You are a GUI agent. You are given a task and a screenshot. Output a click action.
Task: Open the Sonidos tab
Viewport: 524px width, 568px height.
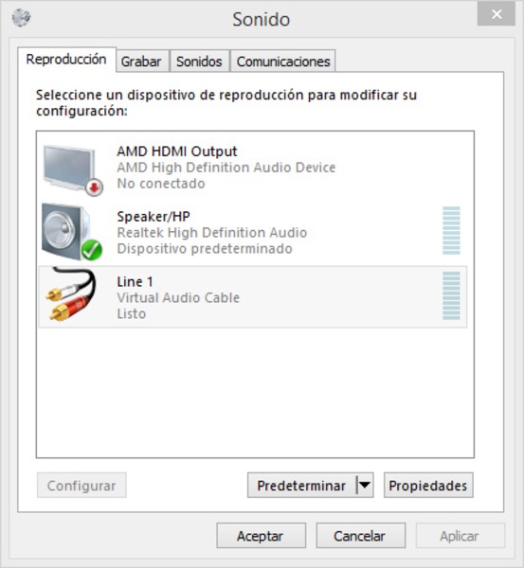(199, 62)
